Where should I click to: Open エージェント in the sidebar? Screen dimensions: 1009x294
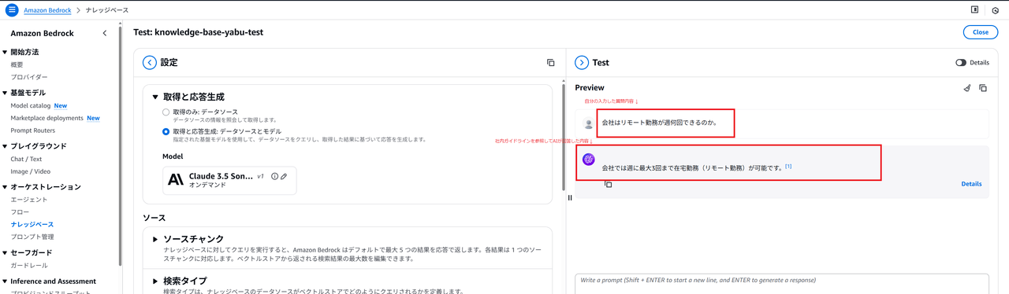click(29, 200)
